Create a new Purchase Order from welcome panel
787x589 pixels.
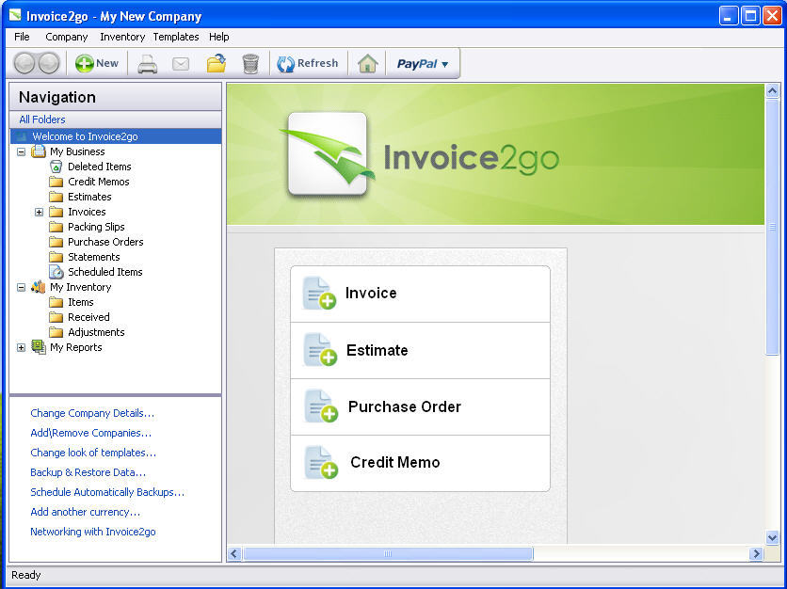coord(420,406)
